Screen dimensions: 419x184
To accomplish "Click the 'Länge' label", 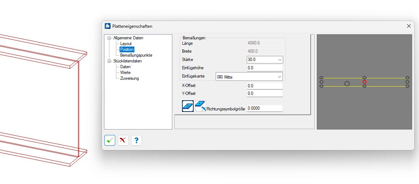I will click(x=187, y=43).
